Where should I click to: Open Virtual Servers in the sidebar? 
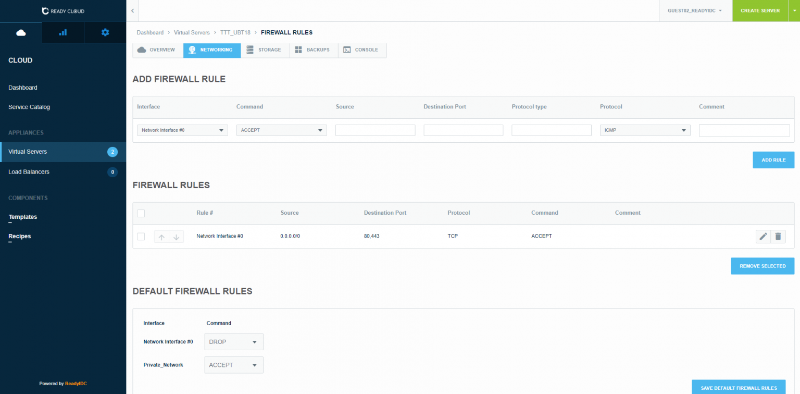[x=63, y=152]
